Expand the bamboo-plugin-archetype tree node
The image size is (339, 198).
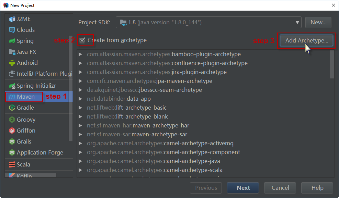coord(80,54)
